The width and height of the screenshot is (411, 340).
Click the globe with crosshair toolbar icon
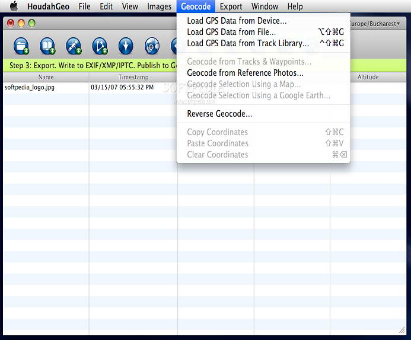coord(152,46)
